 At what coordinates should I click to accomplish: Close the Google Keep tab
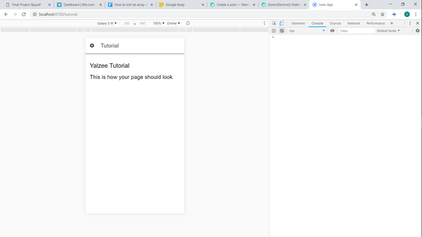pos(203,5)
